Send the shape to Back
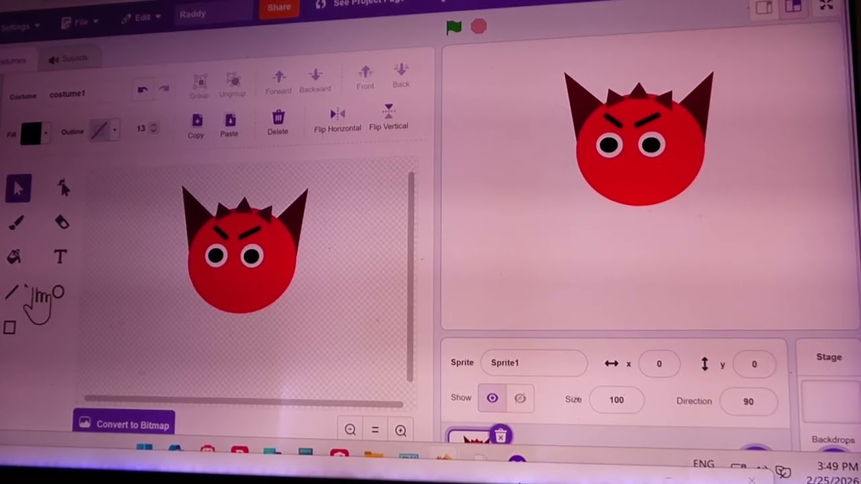Viewport: 861px width, 484px height. 401,75
